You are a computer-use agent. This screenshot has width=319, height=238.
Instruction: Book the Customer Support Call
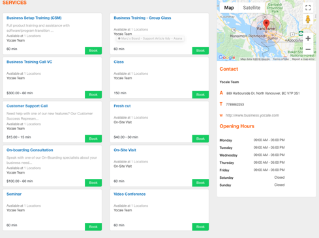click(93, 139)
